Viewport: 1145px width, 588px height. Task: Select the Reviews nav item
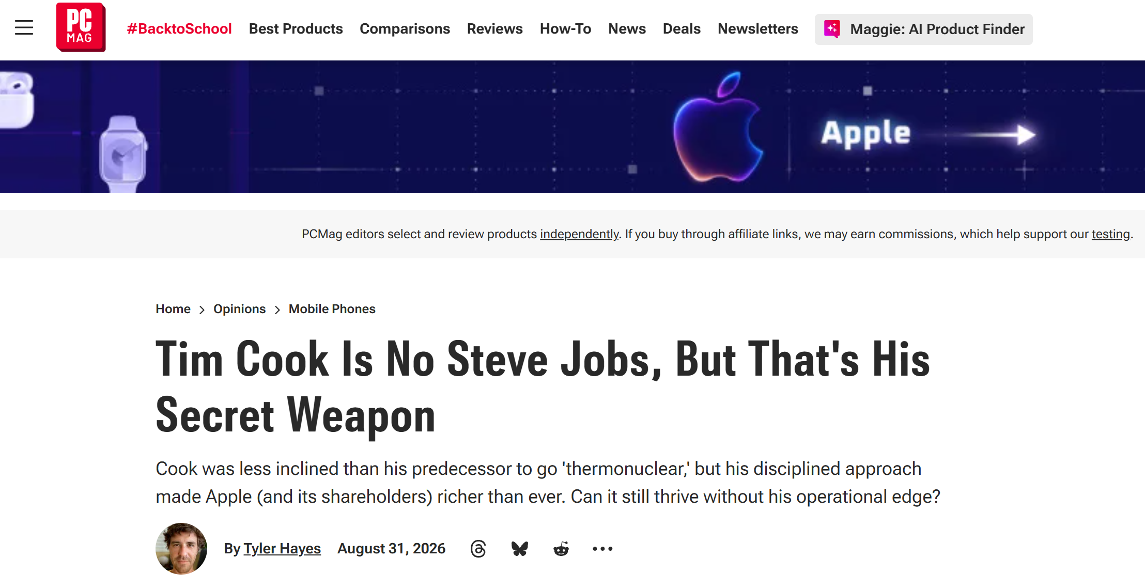coord(494,28)
